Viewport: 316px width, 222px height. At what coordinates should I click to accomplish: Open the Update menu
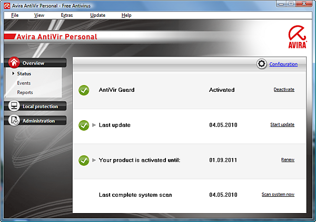tap(97, 15)
